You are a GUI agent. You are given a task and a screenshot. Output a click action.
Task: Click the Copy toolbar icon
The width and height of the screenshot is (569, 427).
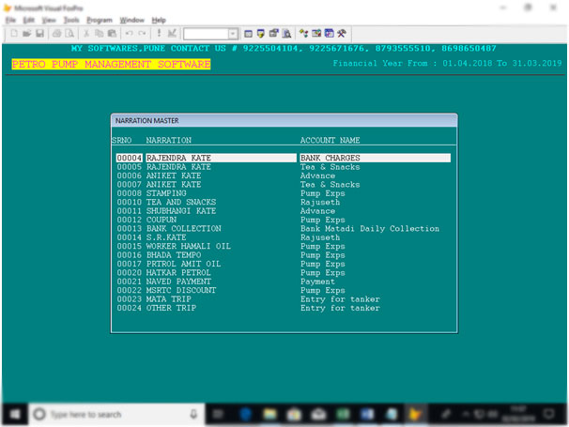[x=100, y=34]
